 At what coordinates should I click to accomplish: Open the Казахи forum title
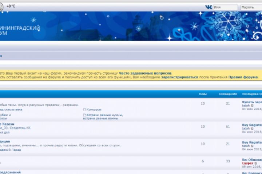click(x=7, y=124)
